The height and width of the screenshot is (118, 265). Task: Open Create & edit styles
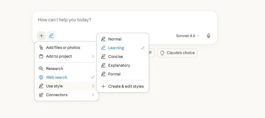126,86
